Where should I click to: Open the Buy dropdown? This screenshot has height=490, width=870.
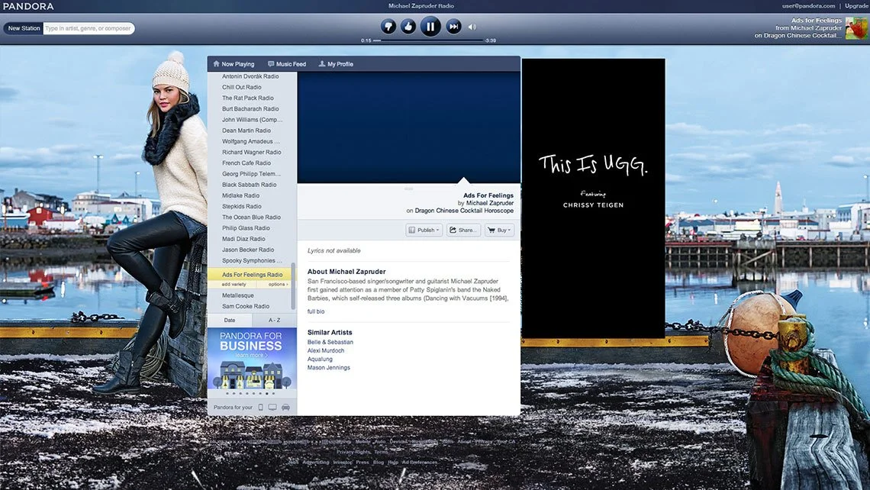click(x=499, y=230)
